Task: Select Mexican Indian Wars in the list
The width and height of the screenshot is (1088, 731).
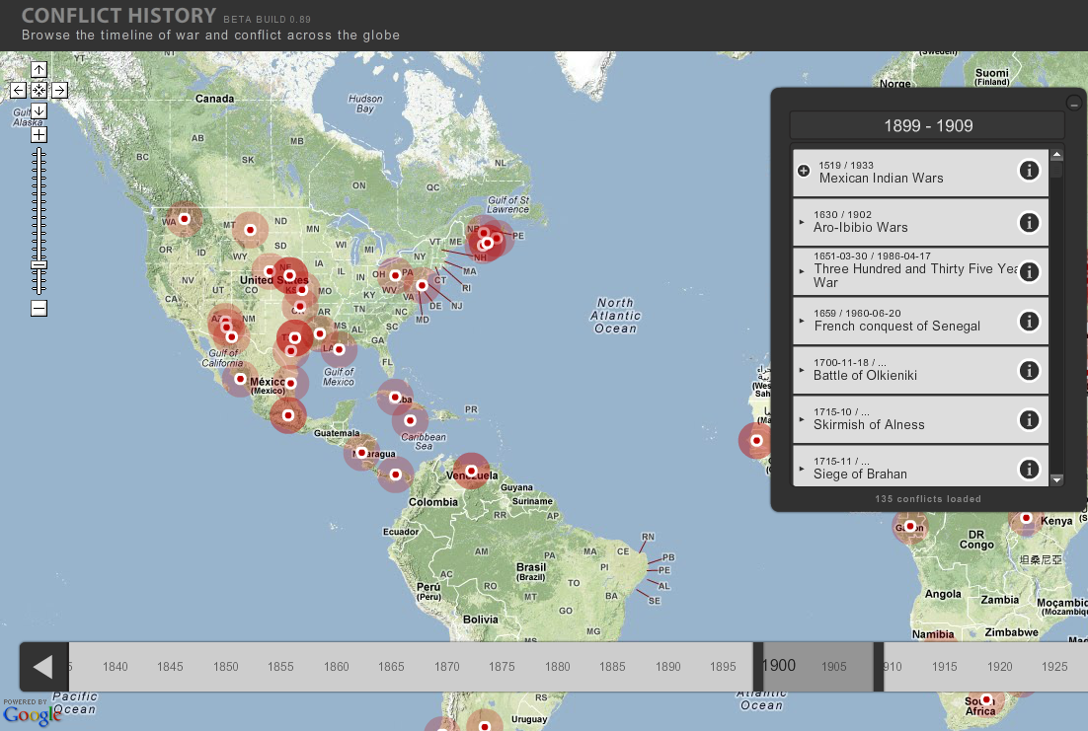Action: (920, 173)
